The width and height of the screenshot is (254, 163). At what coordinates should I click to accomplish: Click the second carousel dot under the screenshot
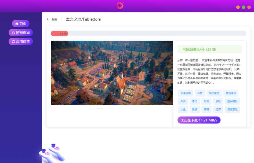[100, 107]
